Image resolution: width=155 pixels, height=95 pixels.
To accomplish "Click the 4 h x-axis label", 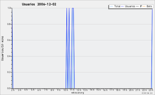I will 26,90.
